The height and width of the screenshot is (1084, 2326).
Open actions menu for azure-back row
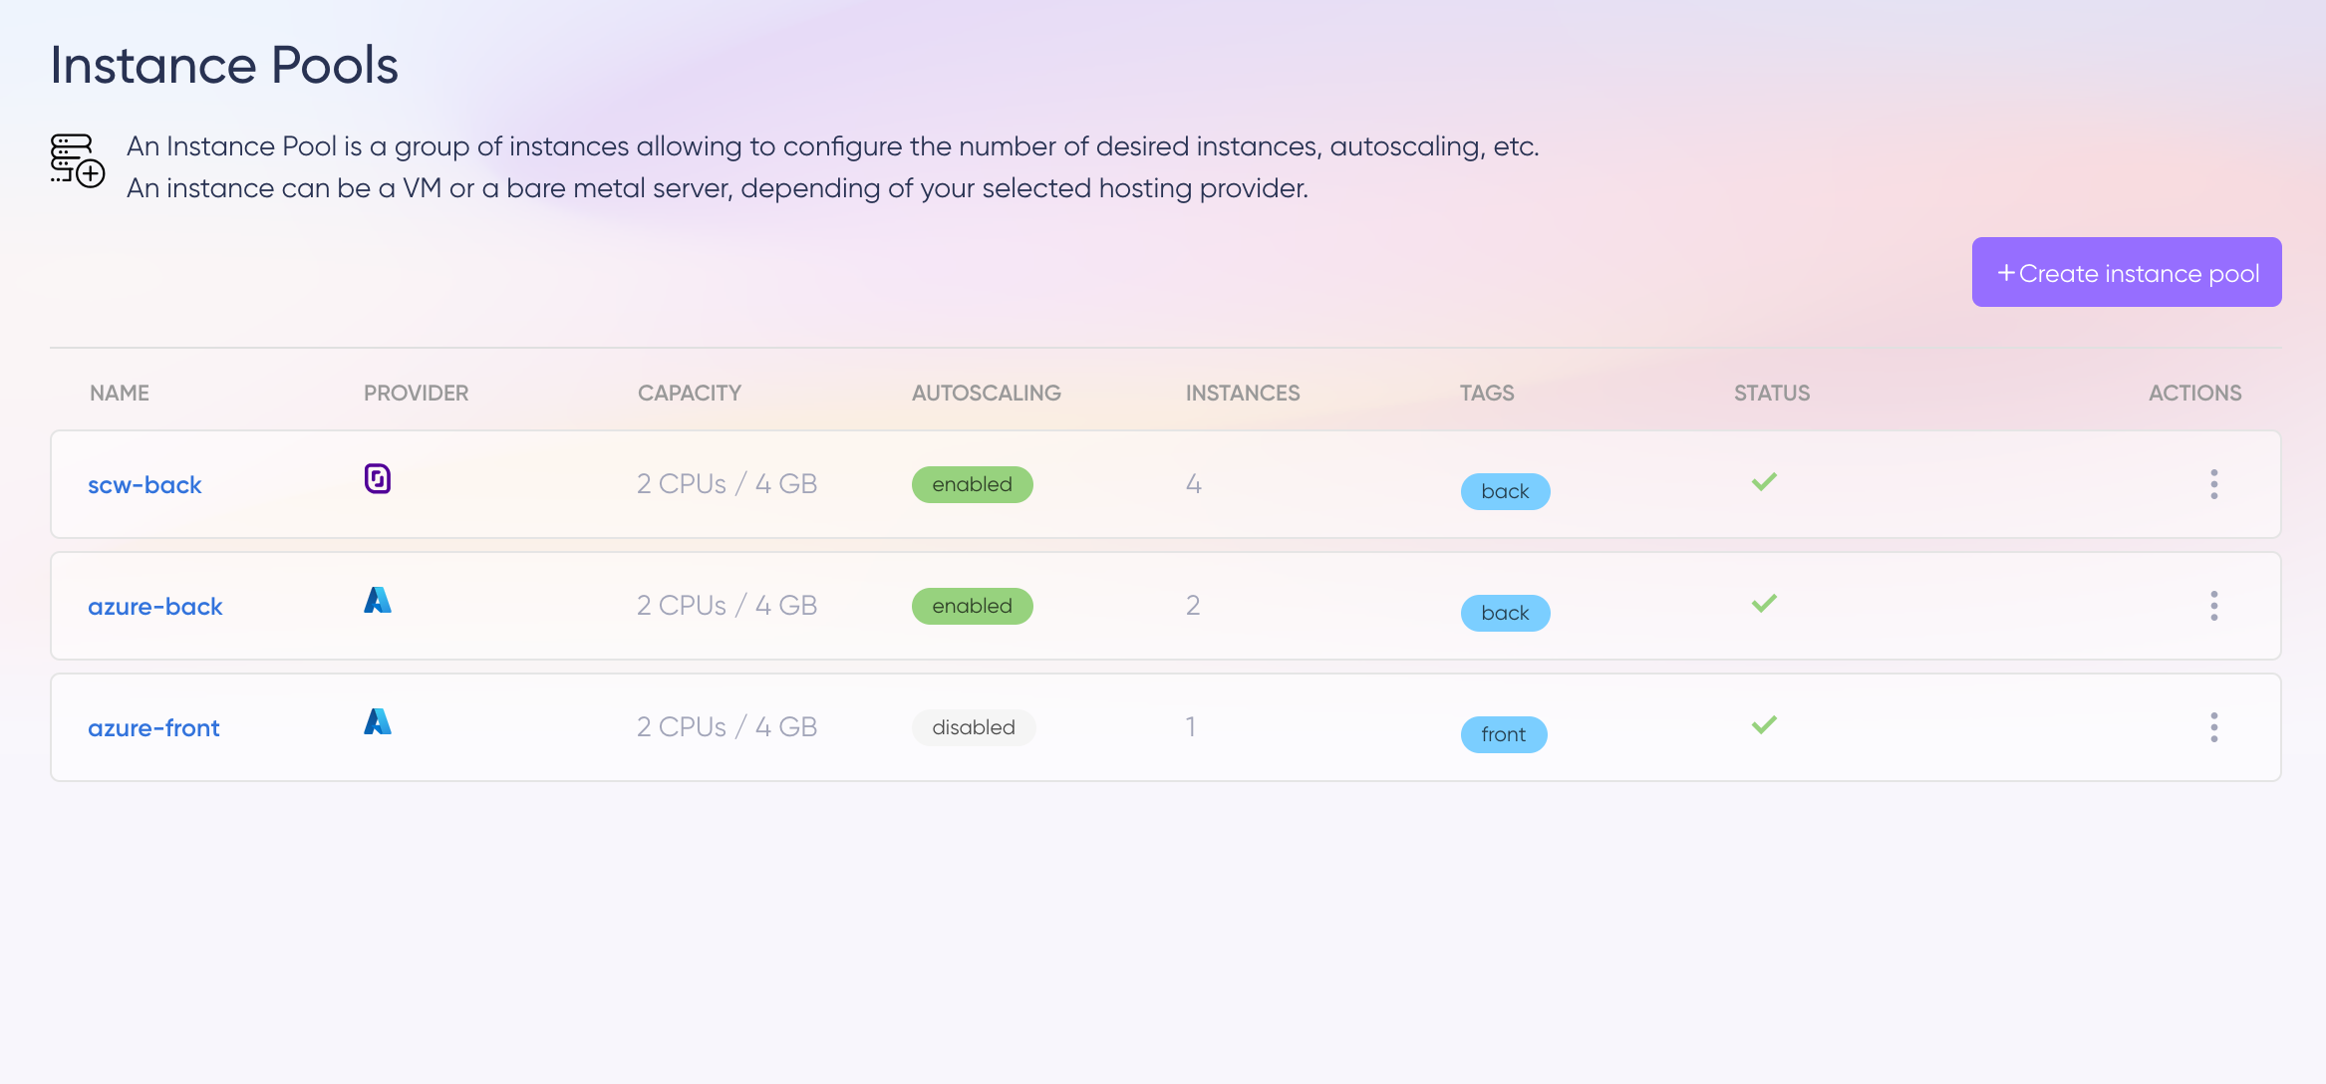(x=2214, y=606)
